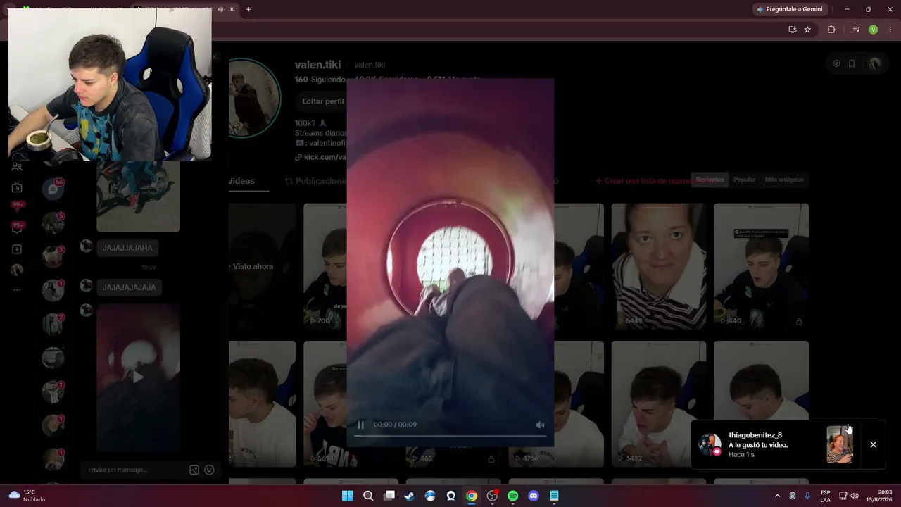Open the profile avatar at the page top right
The height and width of the screenshot is (507, 901).
874,63
